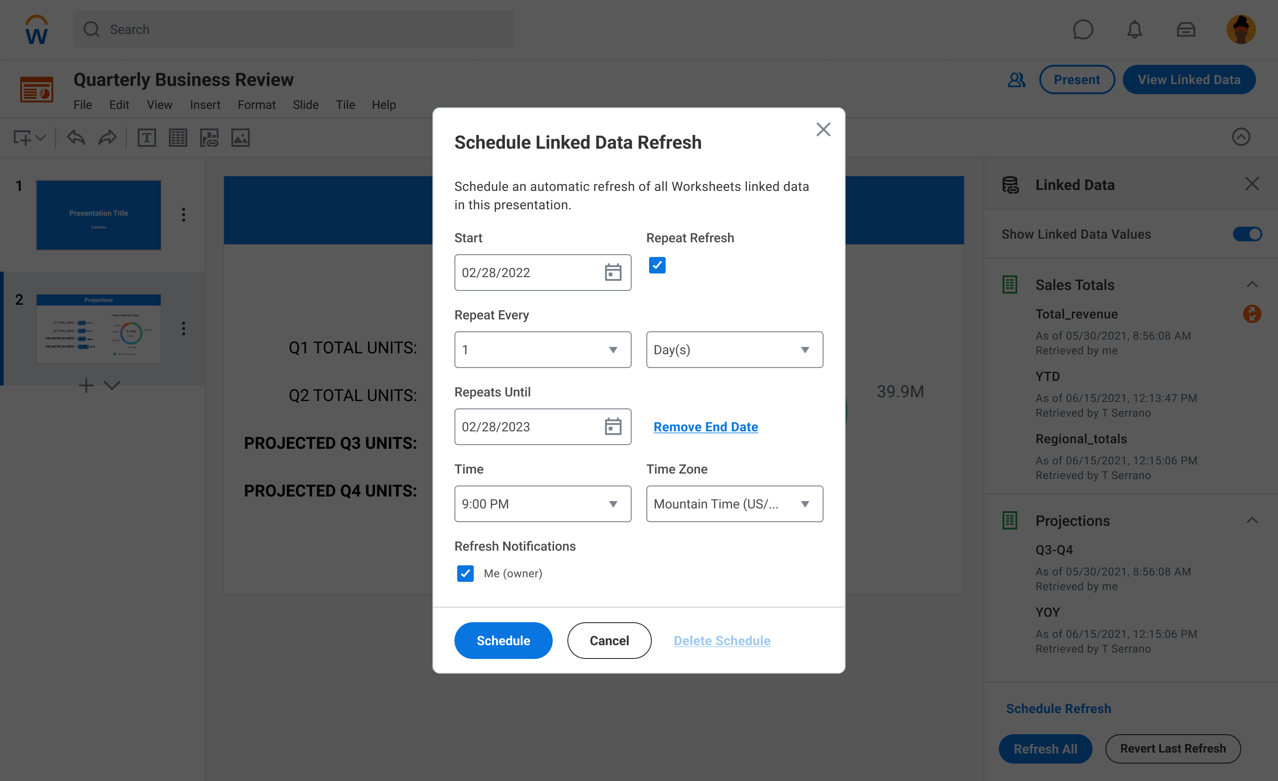
Task: Select the slide 1 Presentation Title thumbnail
Action: point(99,215)
